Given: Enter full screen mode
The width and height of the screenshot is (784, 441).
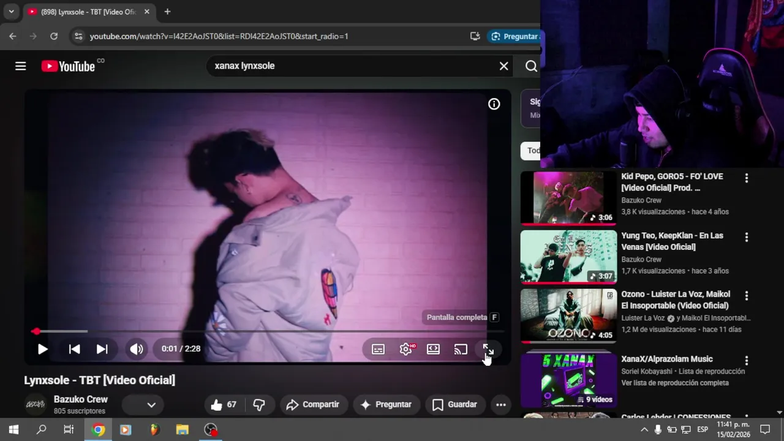Looking at the screenshot, I should click(488, 349).
